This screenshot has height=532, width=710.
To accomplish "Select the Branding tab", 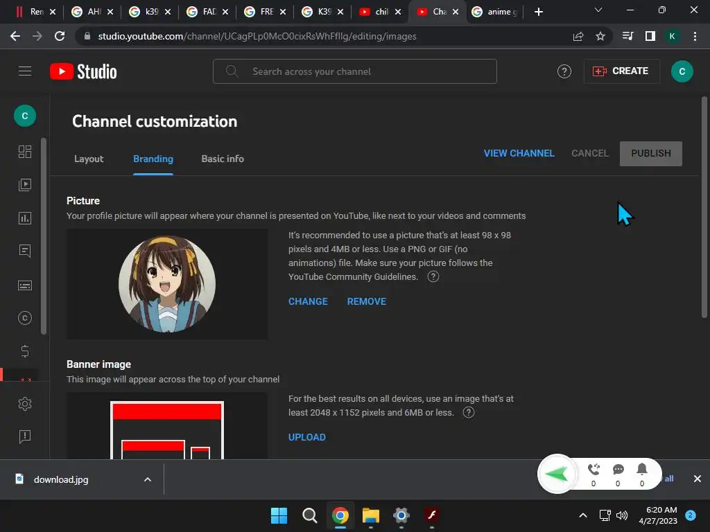I will [153, 159].
